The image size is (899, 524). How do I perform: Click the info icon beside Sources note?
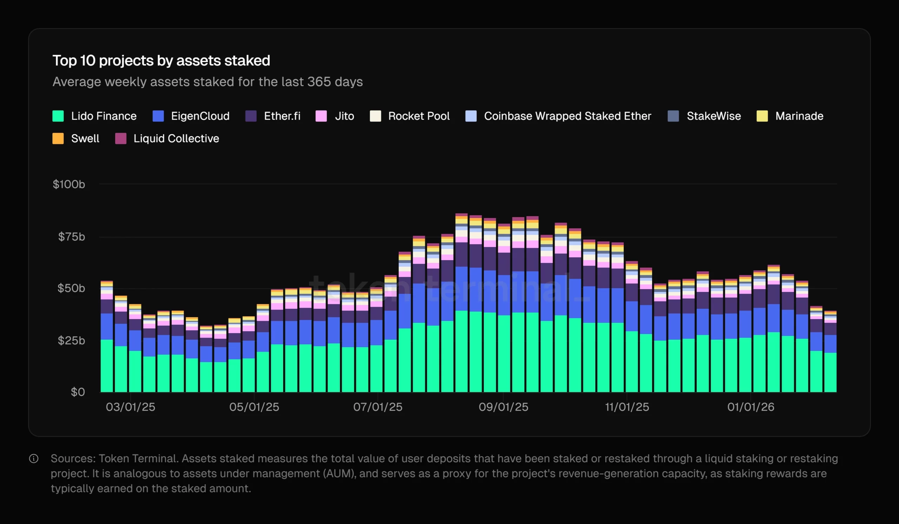point(33,458)
